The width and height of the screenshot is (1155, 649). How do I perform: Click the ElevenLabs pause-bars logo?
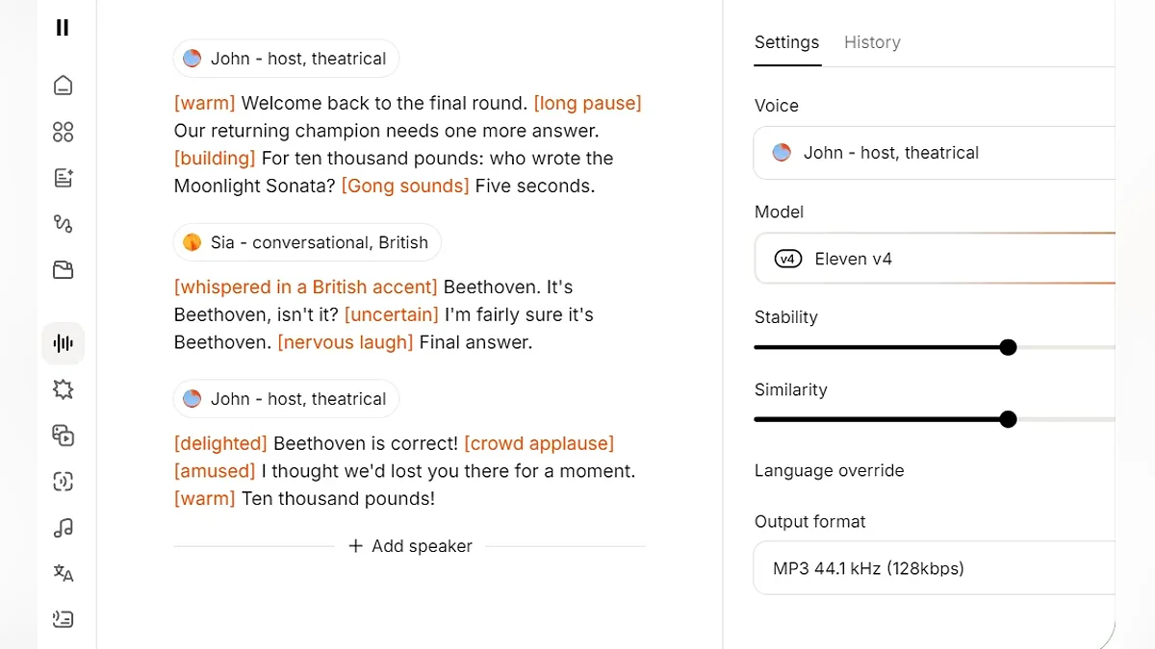63,28
